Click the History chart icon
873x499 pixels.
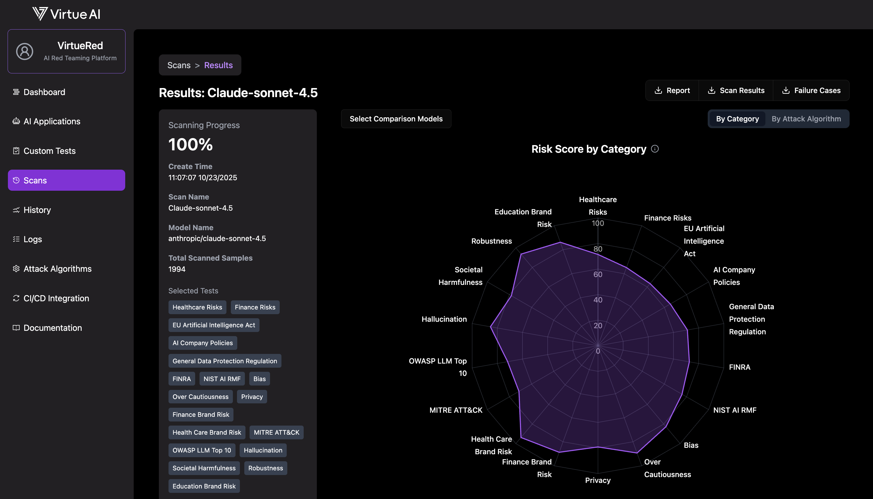pos(16,210)
